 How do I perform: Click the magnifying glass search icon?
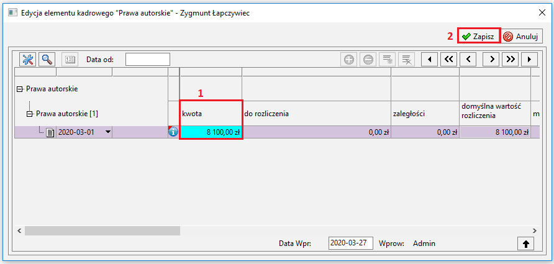click(47, 60)
